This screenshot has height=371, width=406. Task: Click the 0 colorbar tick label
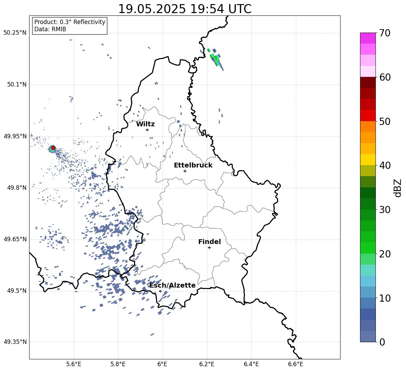(382, 342)
